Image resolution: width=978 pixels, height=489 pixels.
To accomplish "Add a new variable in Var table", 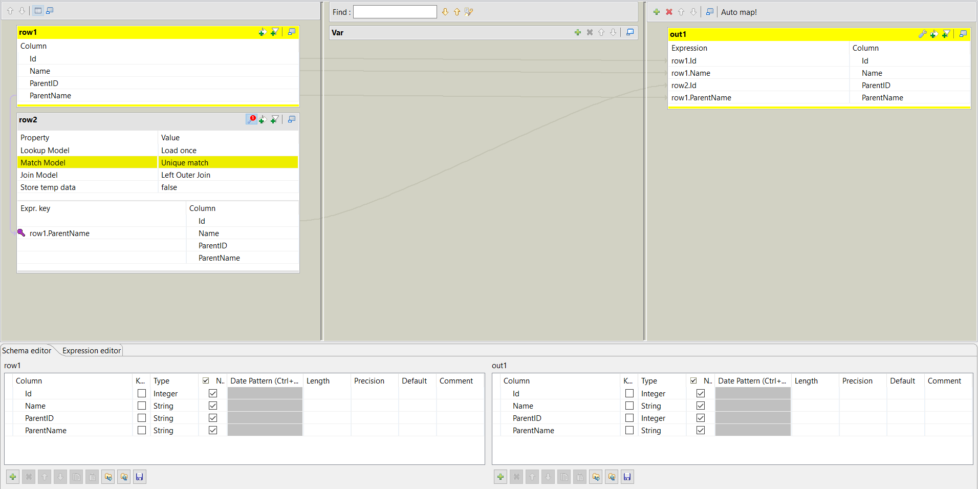I will [x=578, y=32].
